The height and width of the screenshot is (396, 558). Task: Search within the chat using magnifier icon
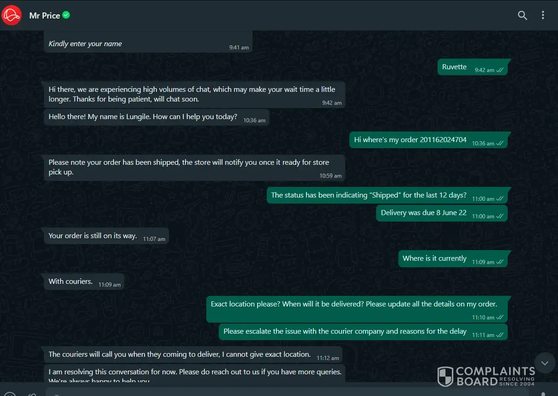pyautogui.click(x=522, y=15)
